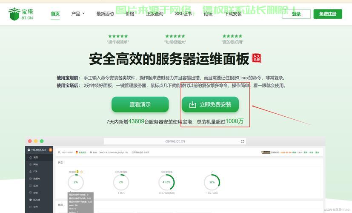The image size is (352, 213).
Task: Expand the 产品 dropdown menu
Action: [77, 14]
